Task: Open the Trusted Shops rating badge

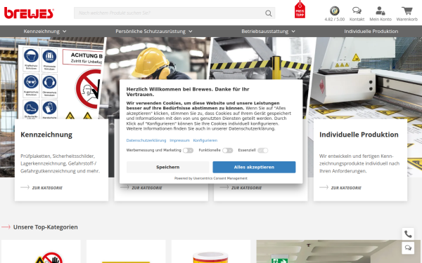Action: (x=335, y=11)
